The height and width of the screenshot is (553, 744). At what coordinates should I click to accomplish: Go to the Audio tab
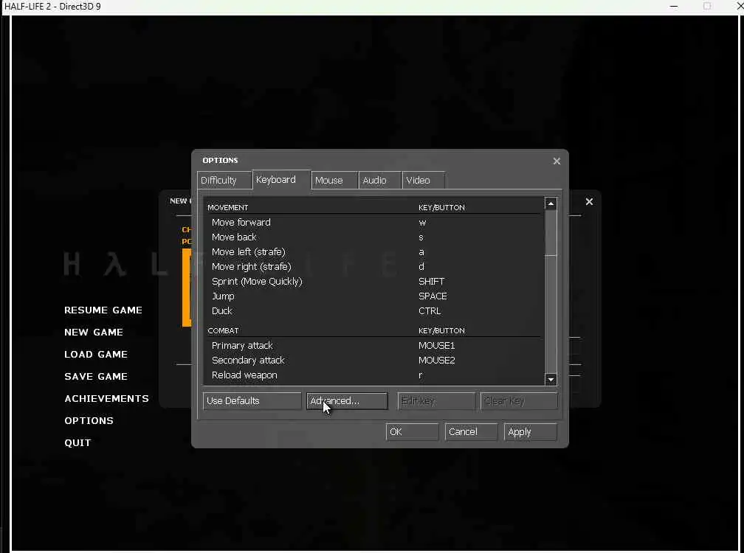[x=380, y=181]
